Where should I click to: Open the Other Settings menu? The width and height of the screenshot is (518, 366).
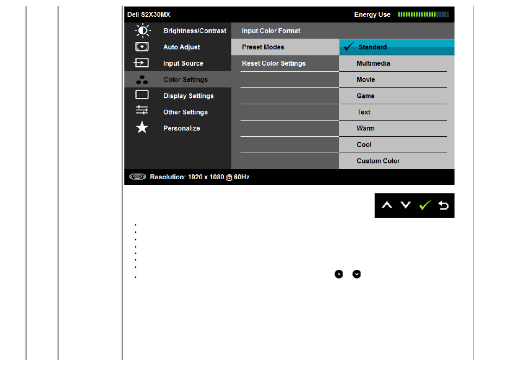(x=178, y=112)
